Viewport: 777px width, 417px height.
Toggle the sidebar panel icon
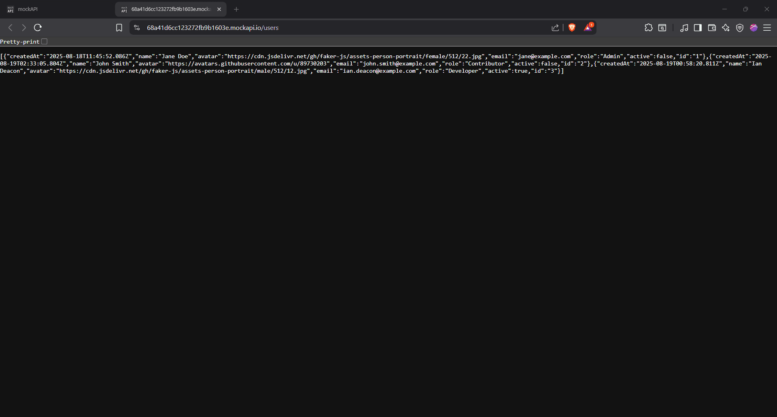[x=698, y=27]
